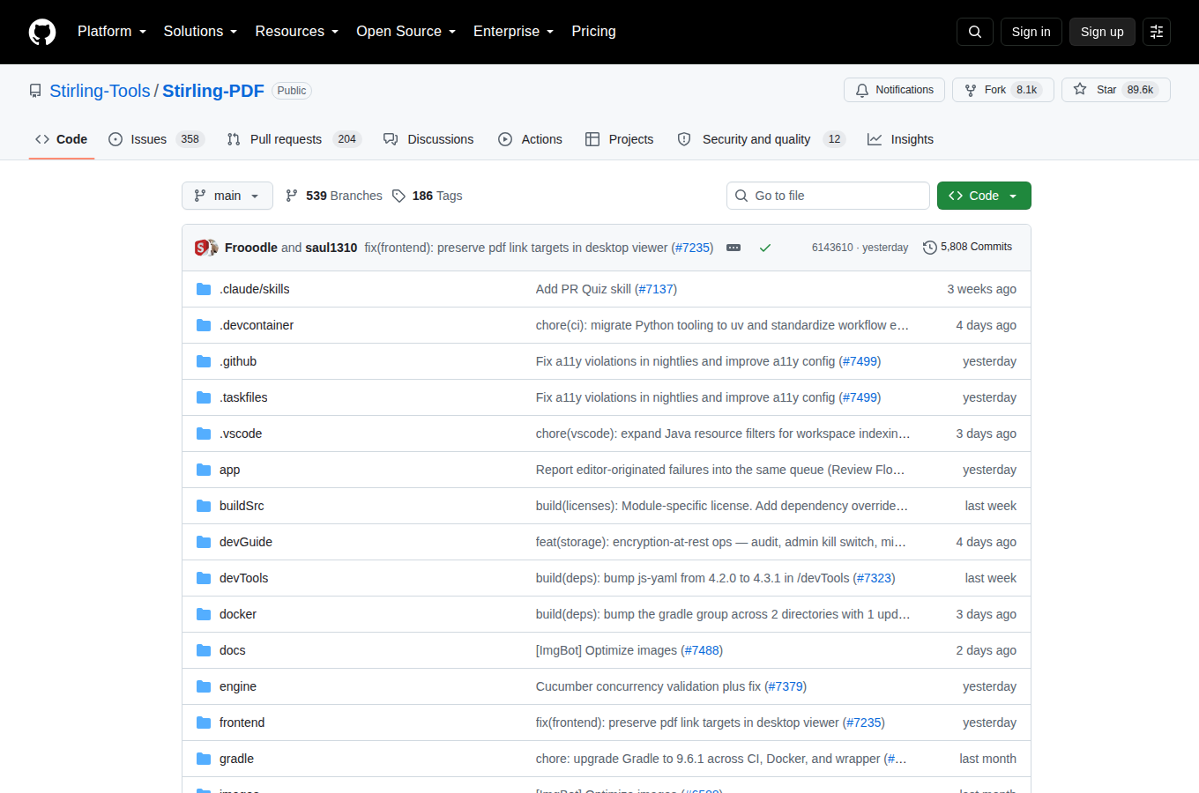Screen dimensions: 1199x793
Task: Open the Open Source dropdown menu
Action: coord(406,32)
